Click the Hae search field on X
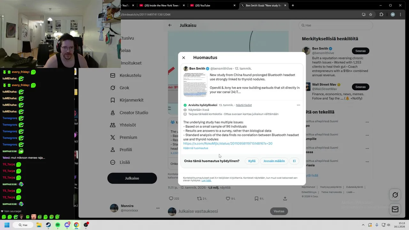 click(336, 25)
